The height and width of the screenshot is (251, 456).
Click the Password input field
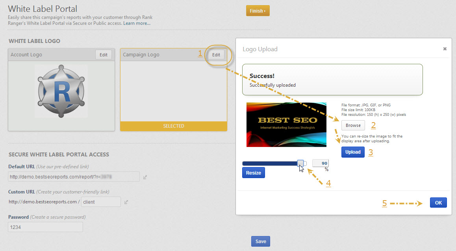click(45, 227)
